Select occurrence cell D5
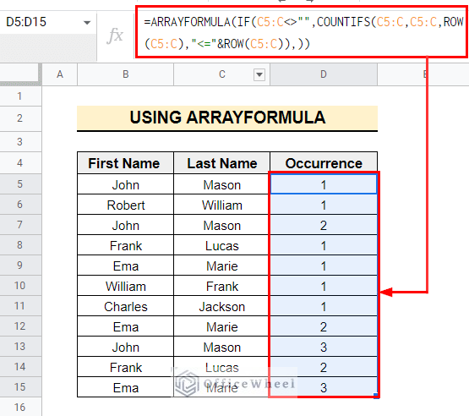 point(324,185)
